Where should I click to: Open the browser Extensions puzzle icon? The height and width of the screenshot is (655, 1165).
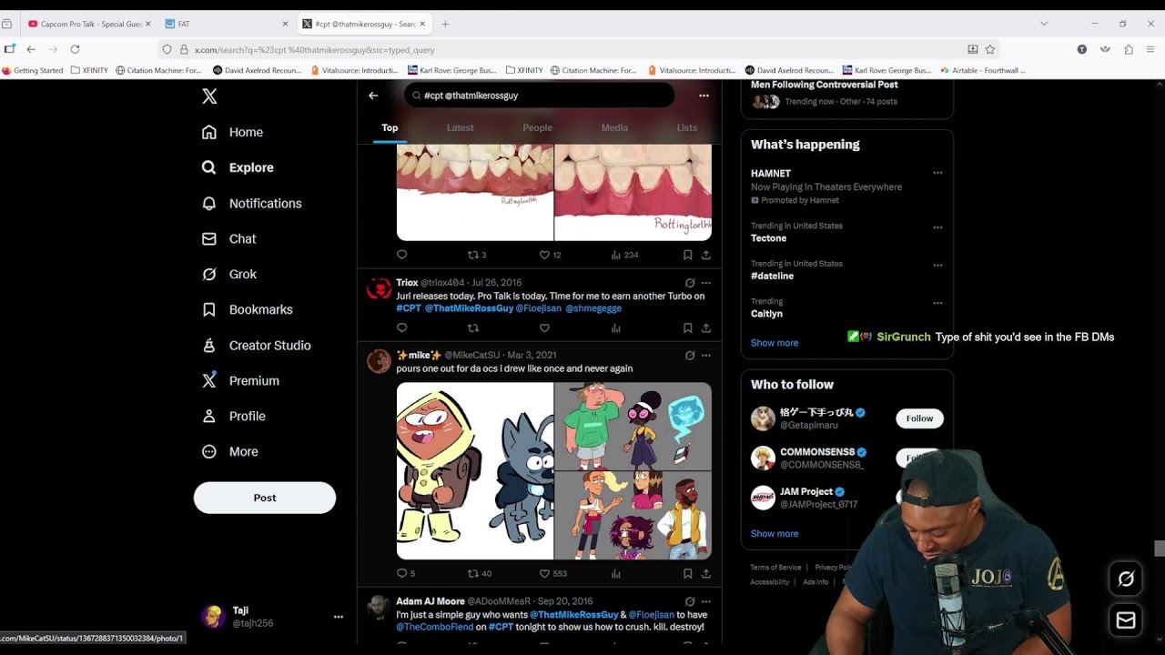click(x=1129, y=49)
